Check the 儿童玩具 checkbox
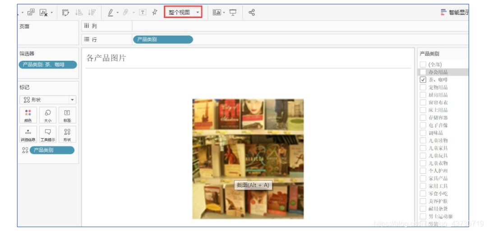 coord(423,155)
